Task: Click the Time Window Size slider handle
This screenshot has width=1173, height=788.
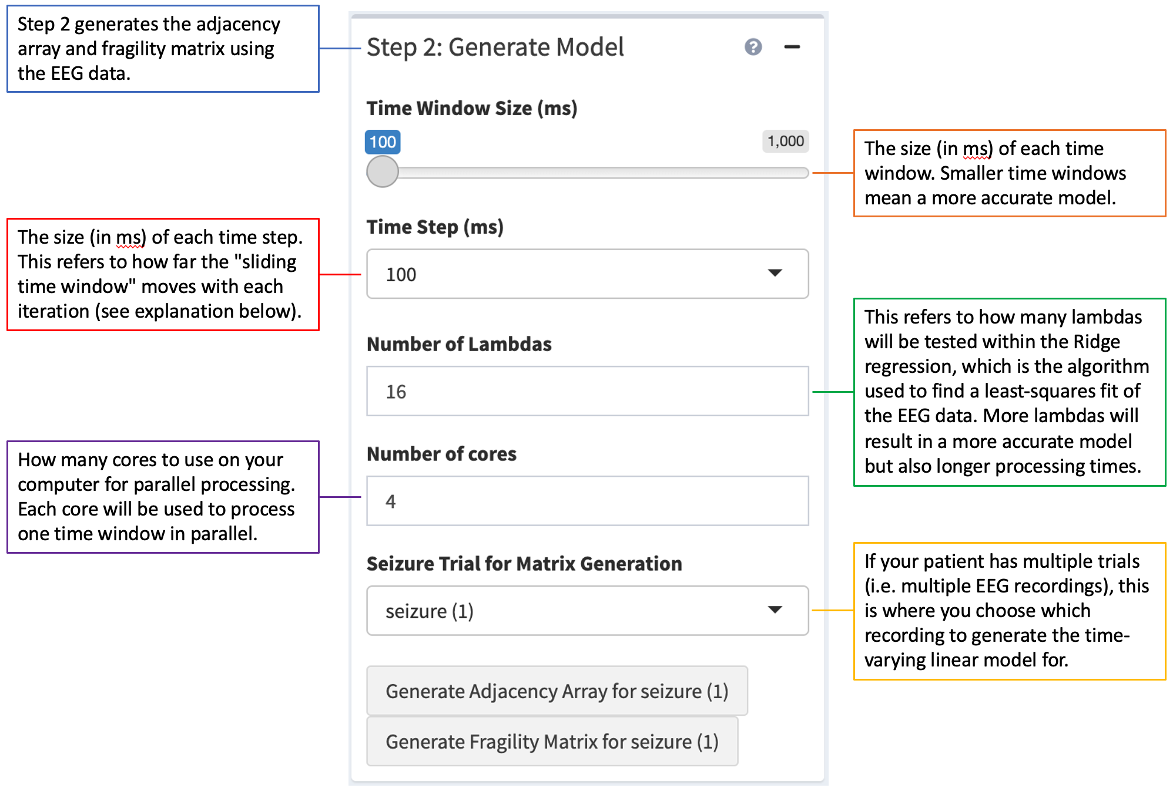Action: pos(383,171)
